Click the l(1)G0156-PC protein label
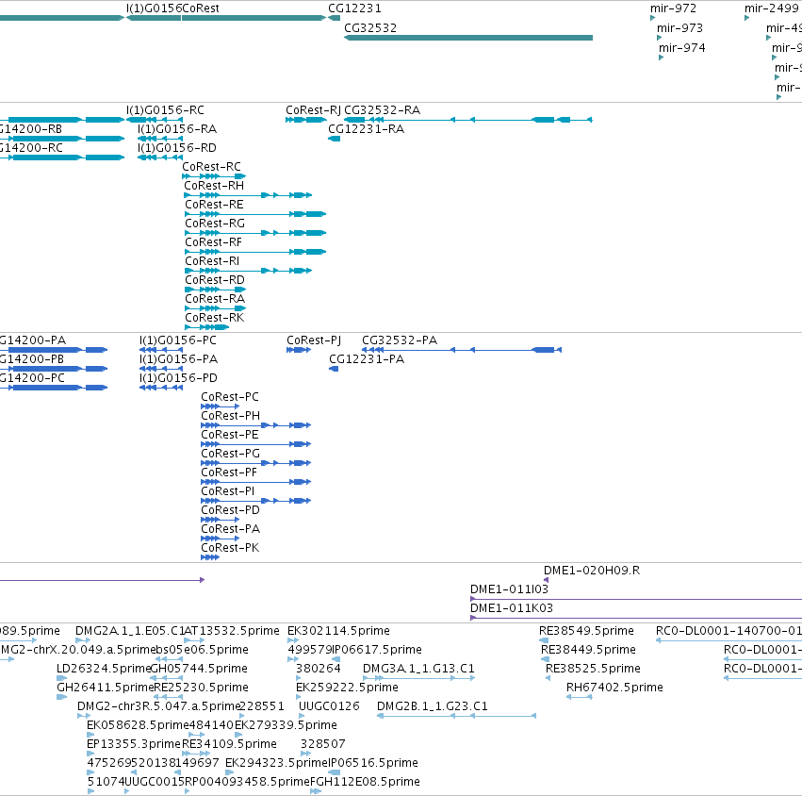The height and width of the screenshot is (796, 802). (178, 340)
